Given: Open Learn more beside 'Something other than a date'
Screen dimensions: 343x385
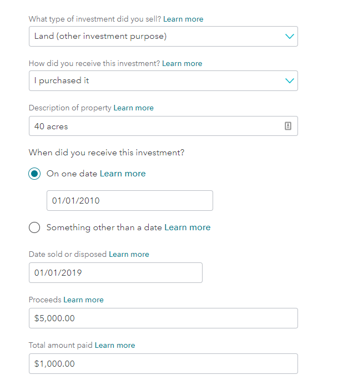Looking at the screenshot, I should pyautogui.click(x=188, y=227).
